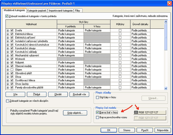This screenshot has width=173, height=135.
Task: Open Nápověda help
Action: point(163,130)
